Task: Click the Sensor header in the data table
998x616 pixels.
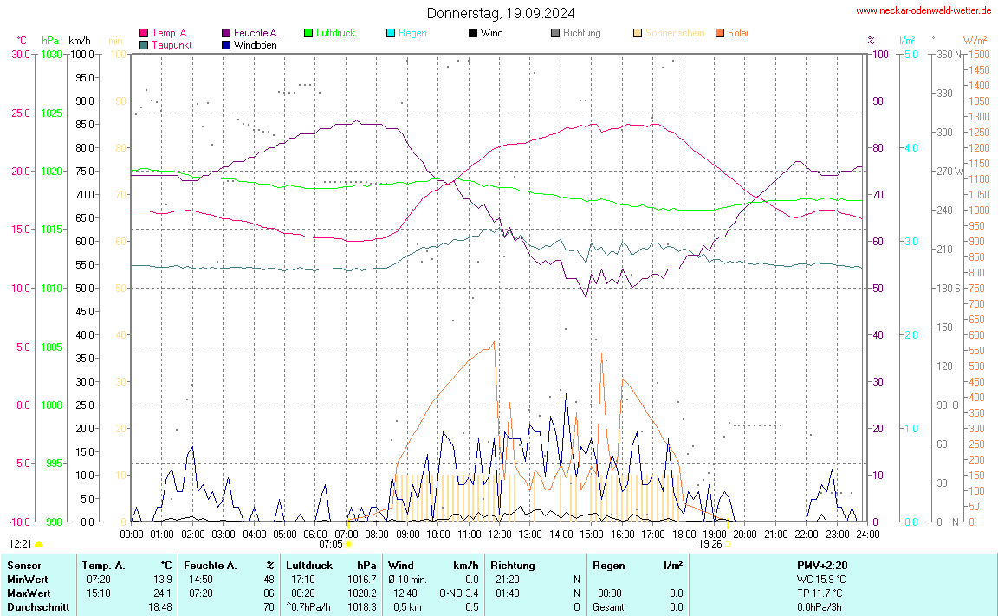Action: pyautogui.click(x=23, y=566)
